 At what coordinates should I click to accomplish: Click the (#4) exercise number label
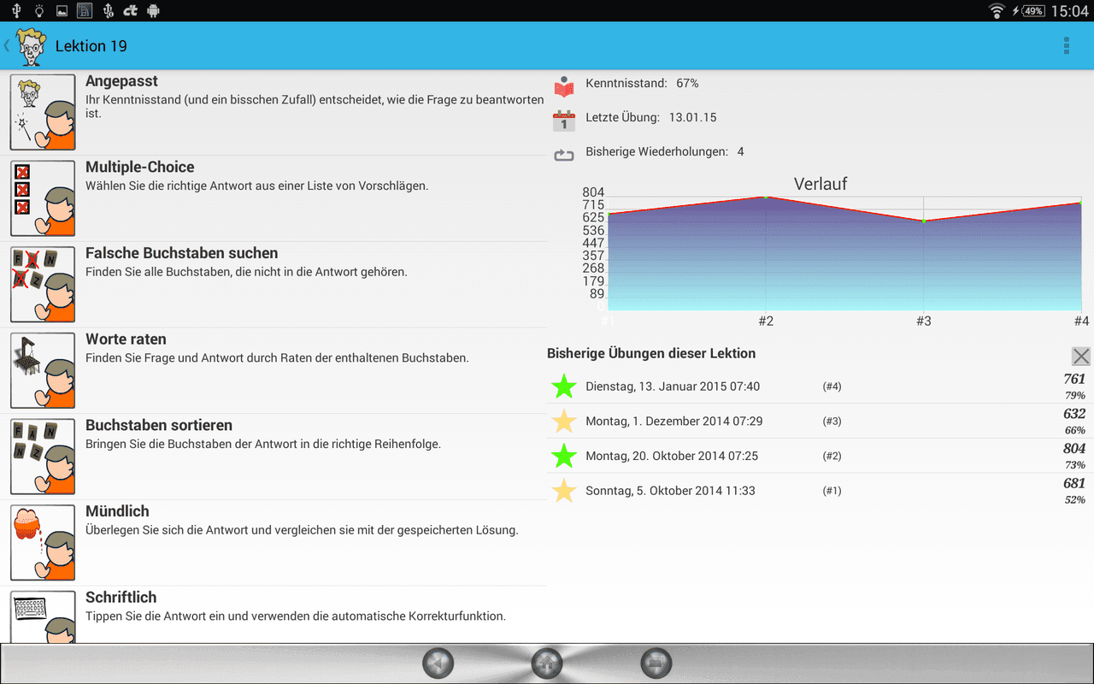click(x=832, y=386)
